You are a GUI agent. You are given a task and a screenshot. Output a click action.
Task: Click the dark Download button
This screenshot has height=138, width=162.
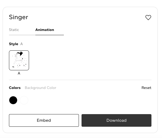click(x=116, y=120)
